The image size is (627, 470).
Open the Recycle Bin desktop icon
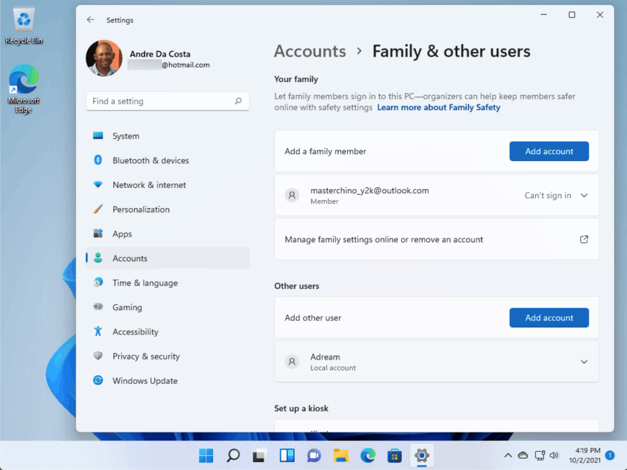point(24,25)
